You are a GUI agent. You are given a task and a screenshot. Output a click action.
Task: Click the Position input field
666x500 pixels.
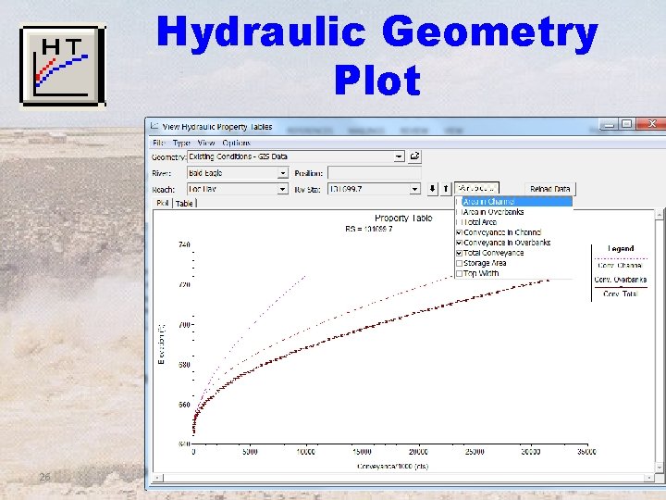click(x=375, y=173)
